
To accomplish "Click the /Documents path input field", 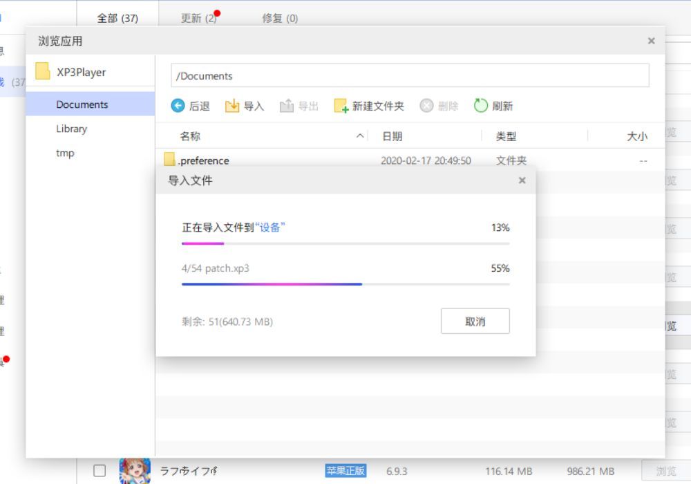I will (410, 76).
